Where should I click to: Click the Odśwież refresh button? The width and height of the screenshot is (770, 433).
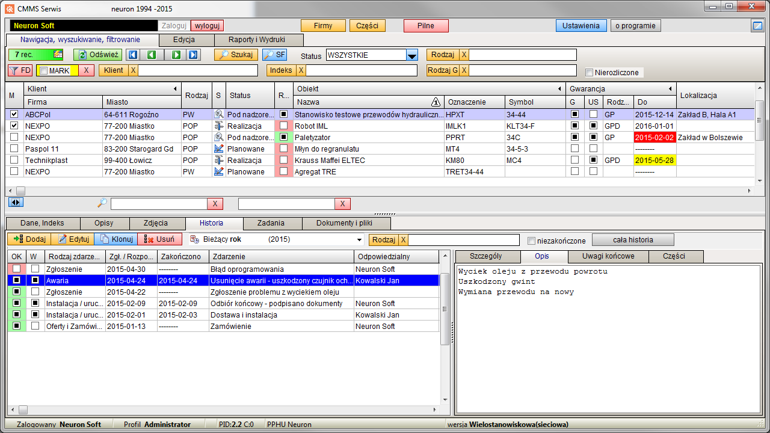coord(98,55)
